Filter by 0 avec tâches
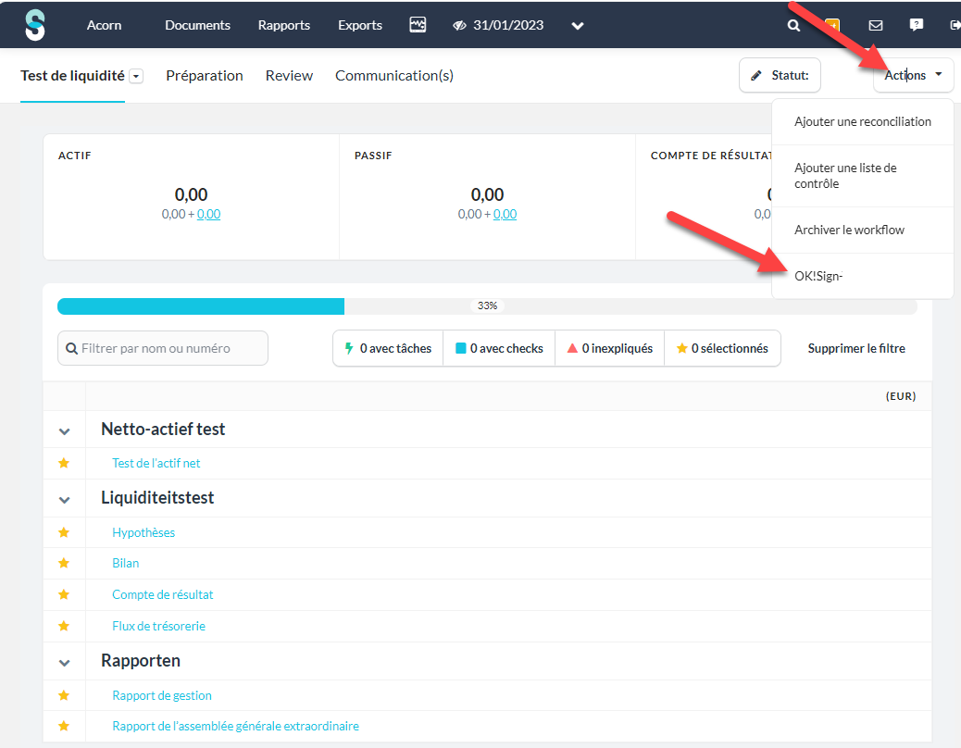The height and width of the screenshot is (748, 961). [x=388, y=348]
